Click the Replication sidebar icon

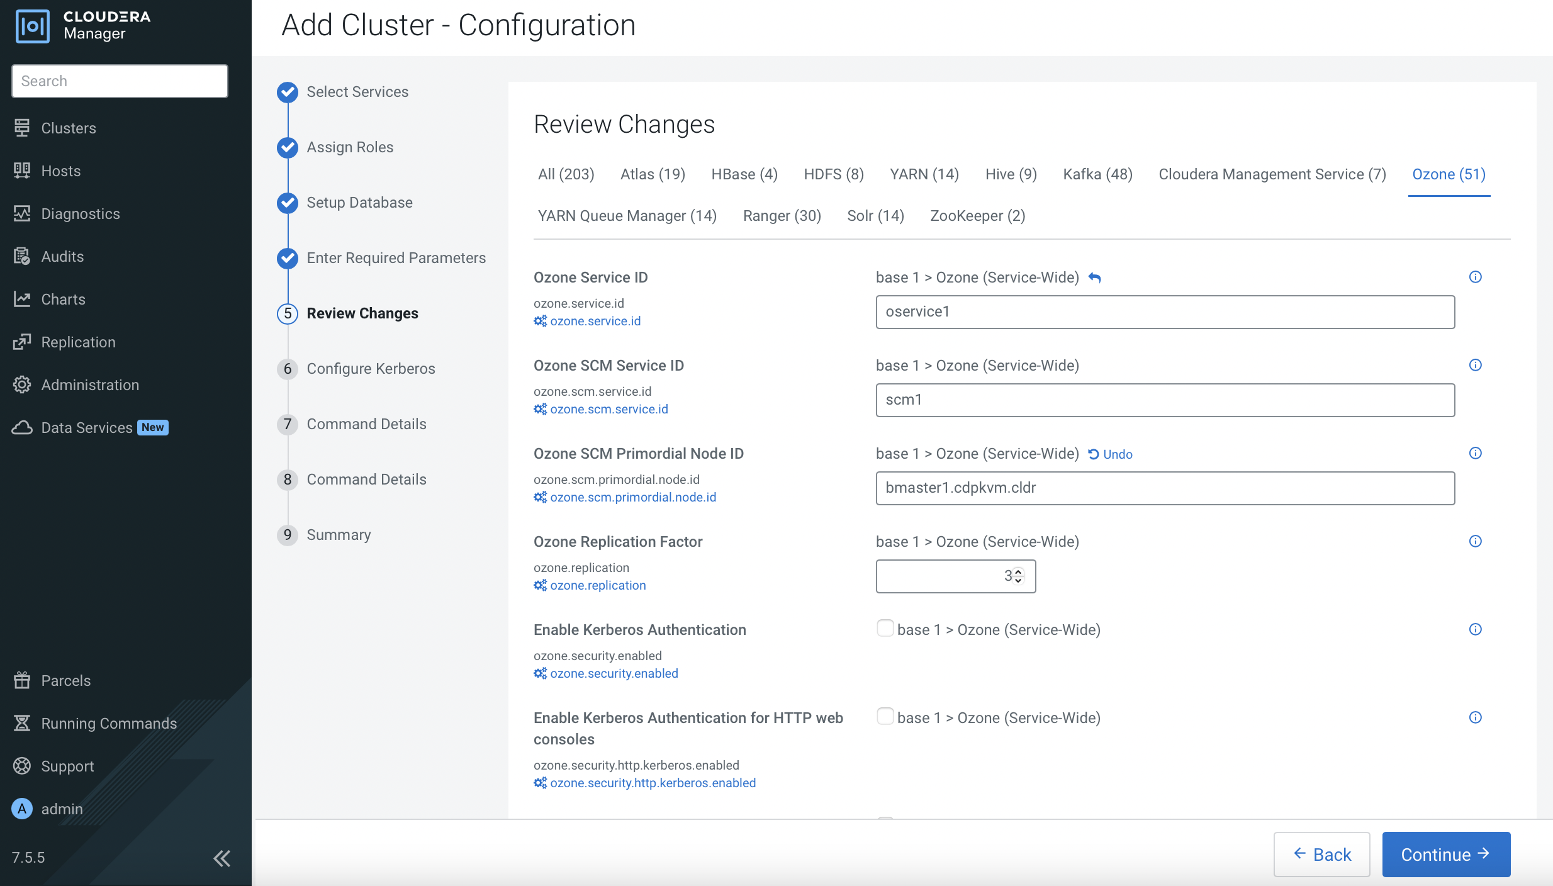[x=22, y=342]
